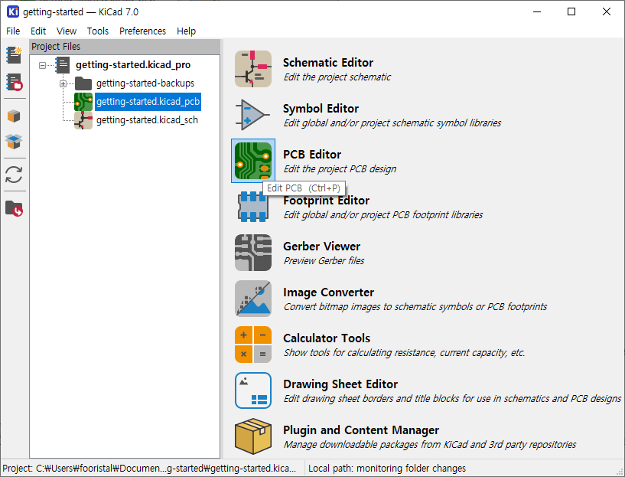
Task: Open the Edit menu
Action: tap(38, 31)
